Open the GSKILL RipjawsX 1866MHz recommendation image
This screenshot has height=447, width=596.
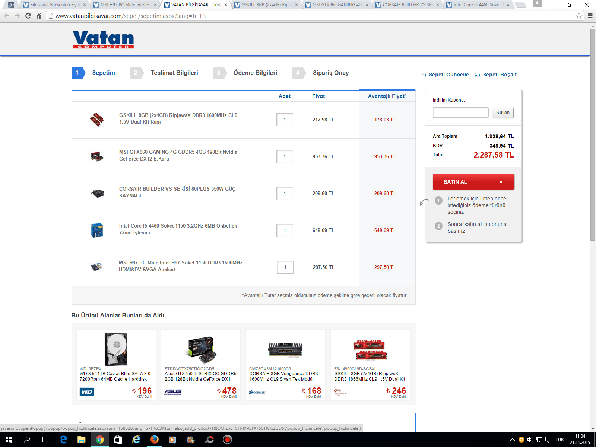point(370,350)
